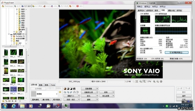
Task: Flip the photo vertically
Action: pos(77,92)
